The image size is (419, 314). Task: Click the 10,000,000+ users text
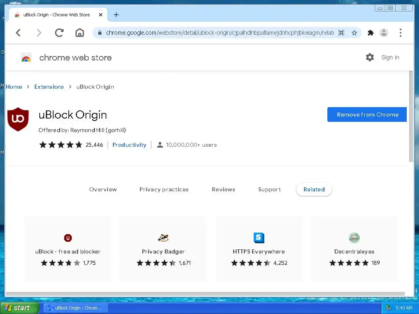191,145
